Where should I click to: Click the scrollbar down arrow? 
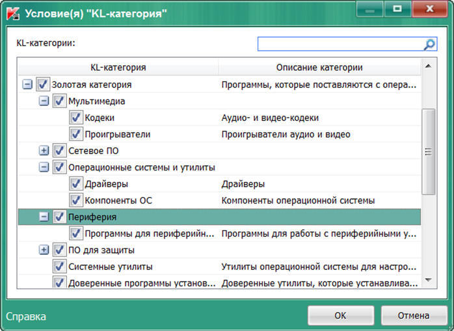pos(429,280)
